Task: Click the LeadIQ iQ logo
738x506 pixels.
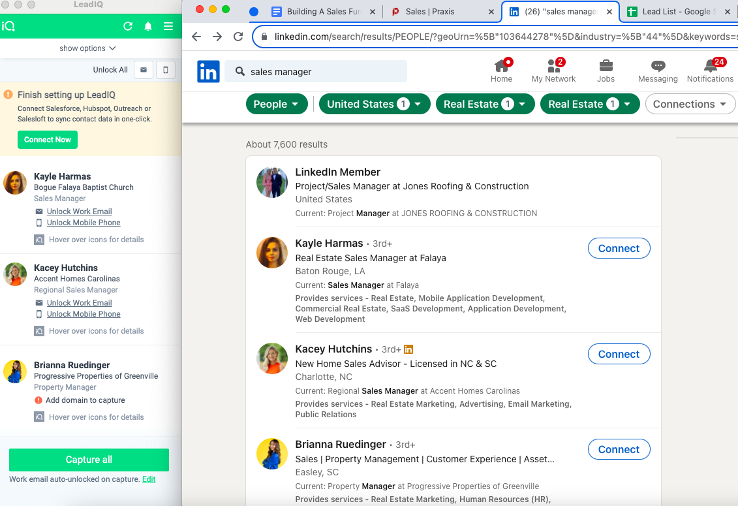Action: (8, 26)
